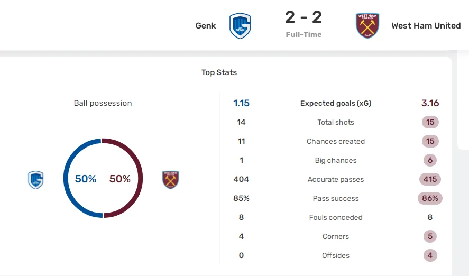The height and width of the screenshot is (276, 469).
Task: Click the Full-Time status label
Action: [x=304, y=34]
